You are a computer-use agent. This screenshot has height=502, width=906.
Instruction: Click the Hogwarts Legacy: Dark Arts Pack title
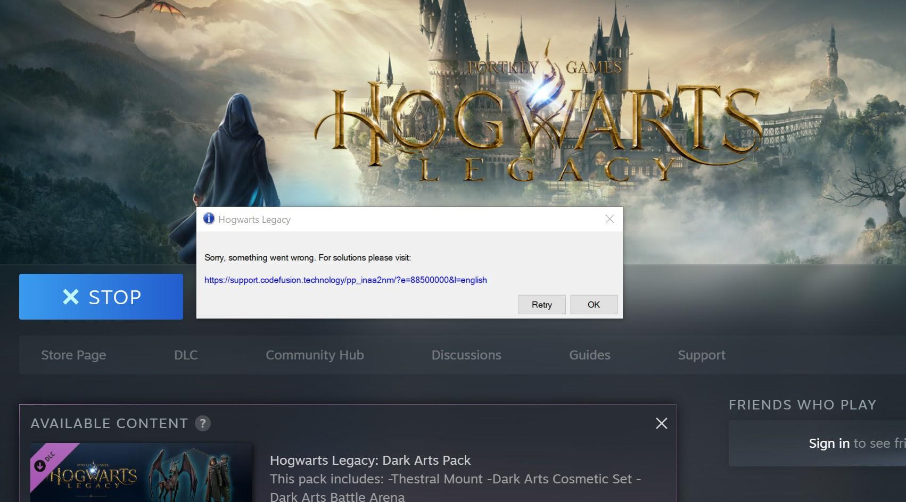(370, 460)
